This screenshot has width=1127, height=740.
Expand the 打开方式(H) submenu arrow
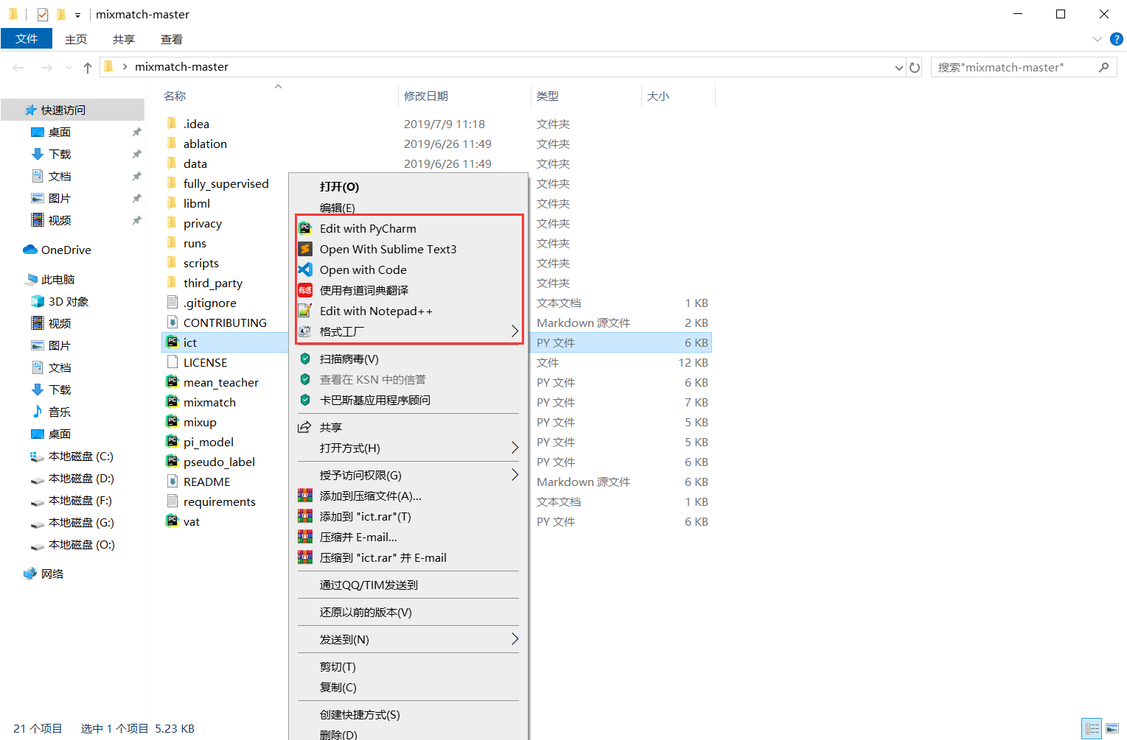(x=514, y=448)
